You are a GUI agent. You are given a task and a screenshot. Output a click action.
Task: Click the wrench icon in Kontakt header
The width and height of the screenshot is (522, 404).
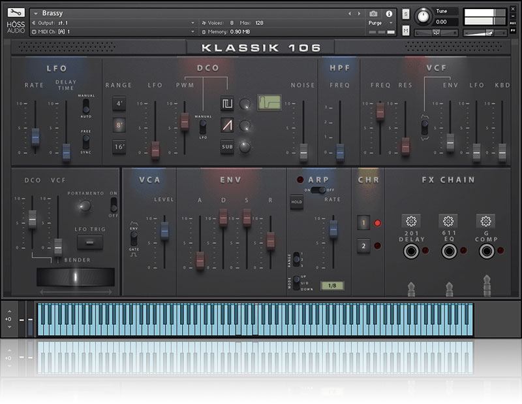point(18,14)
